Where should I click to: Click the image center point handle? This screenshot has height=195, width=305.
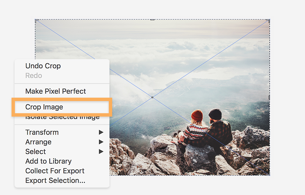pyautogui.click(x=152, y=97)
